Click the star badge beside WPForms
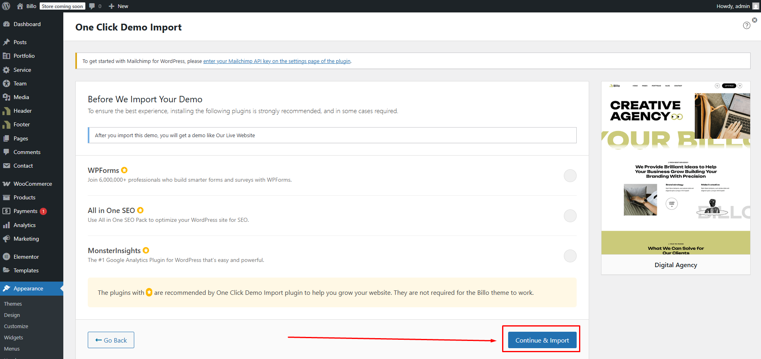The height and width of the screenshot is (359, 761). [x=124, y=170]
